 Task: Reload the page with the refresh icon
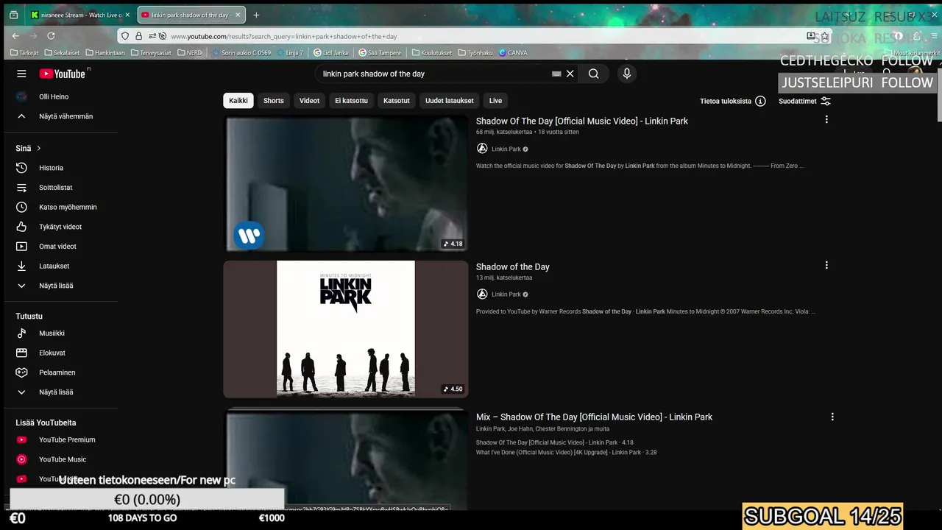tap(51, 35)
